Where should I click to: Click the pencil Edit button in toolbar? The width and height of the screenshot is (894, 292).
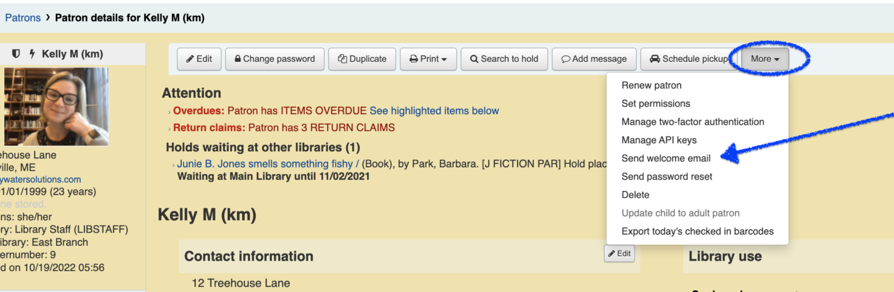199,59
